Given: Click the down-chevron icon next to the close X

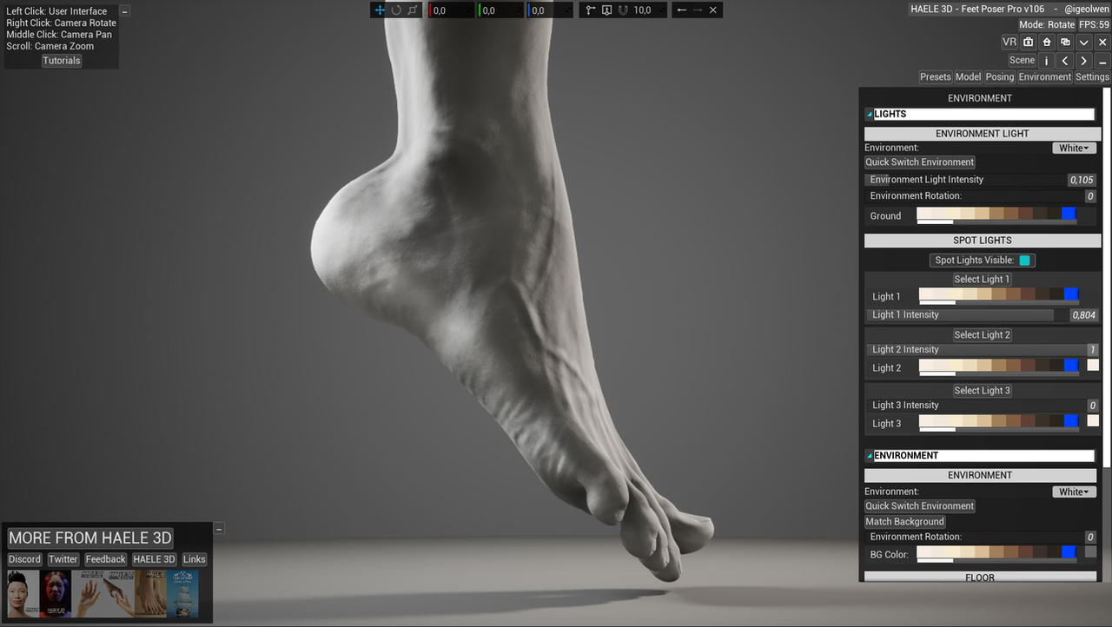Looking at the screenshot, I should pyautogui.click(x=1084, y=42).
